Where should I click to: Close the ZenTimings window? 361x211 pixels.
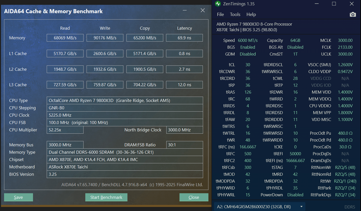352,4
